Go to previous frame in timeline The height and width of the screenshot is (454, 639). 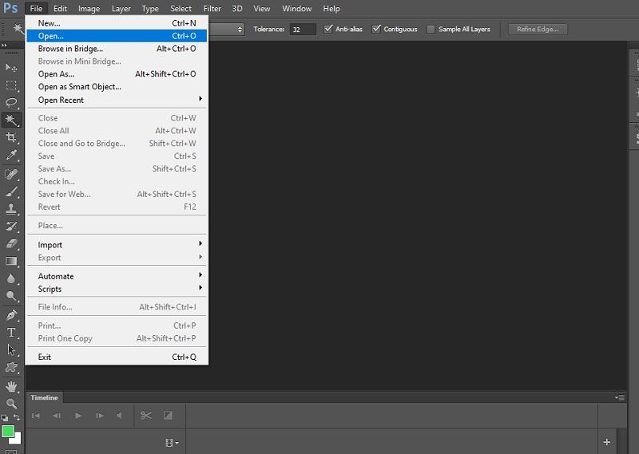[57, 416]
